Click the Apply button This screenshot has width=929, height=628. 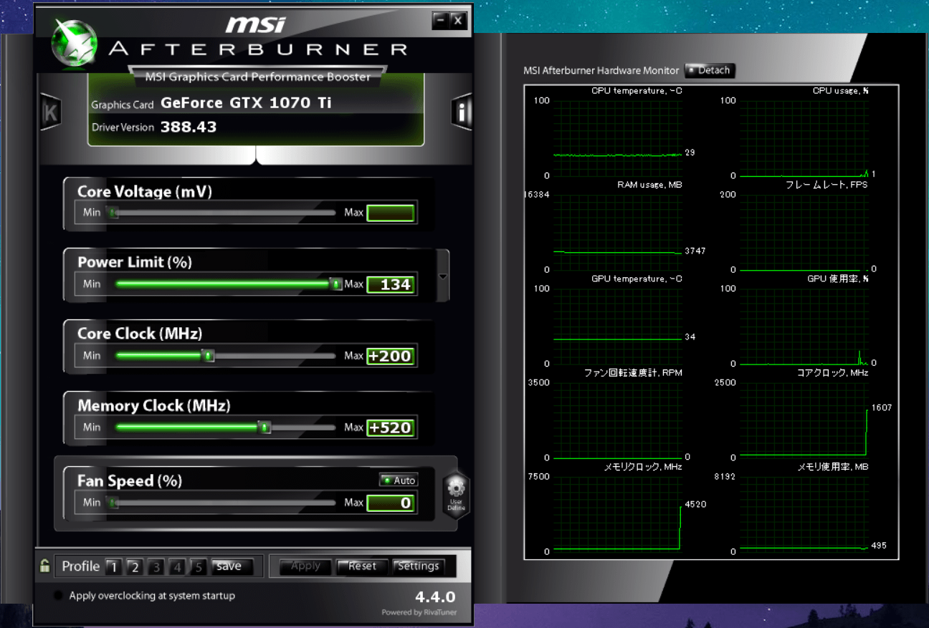305,566
